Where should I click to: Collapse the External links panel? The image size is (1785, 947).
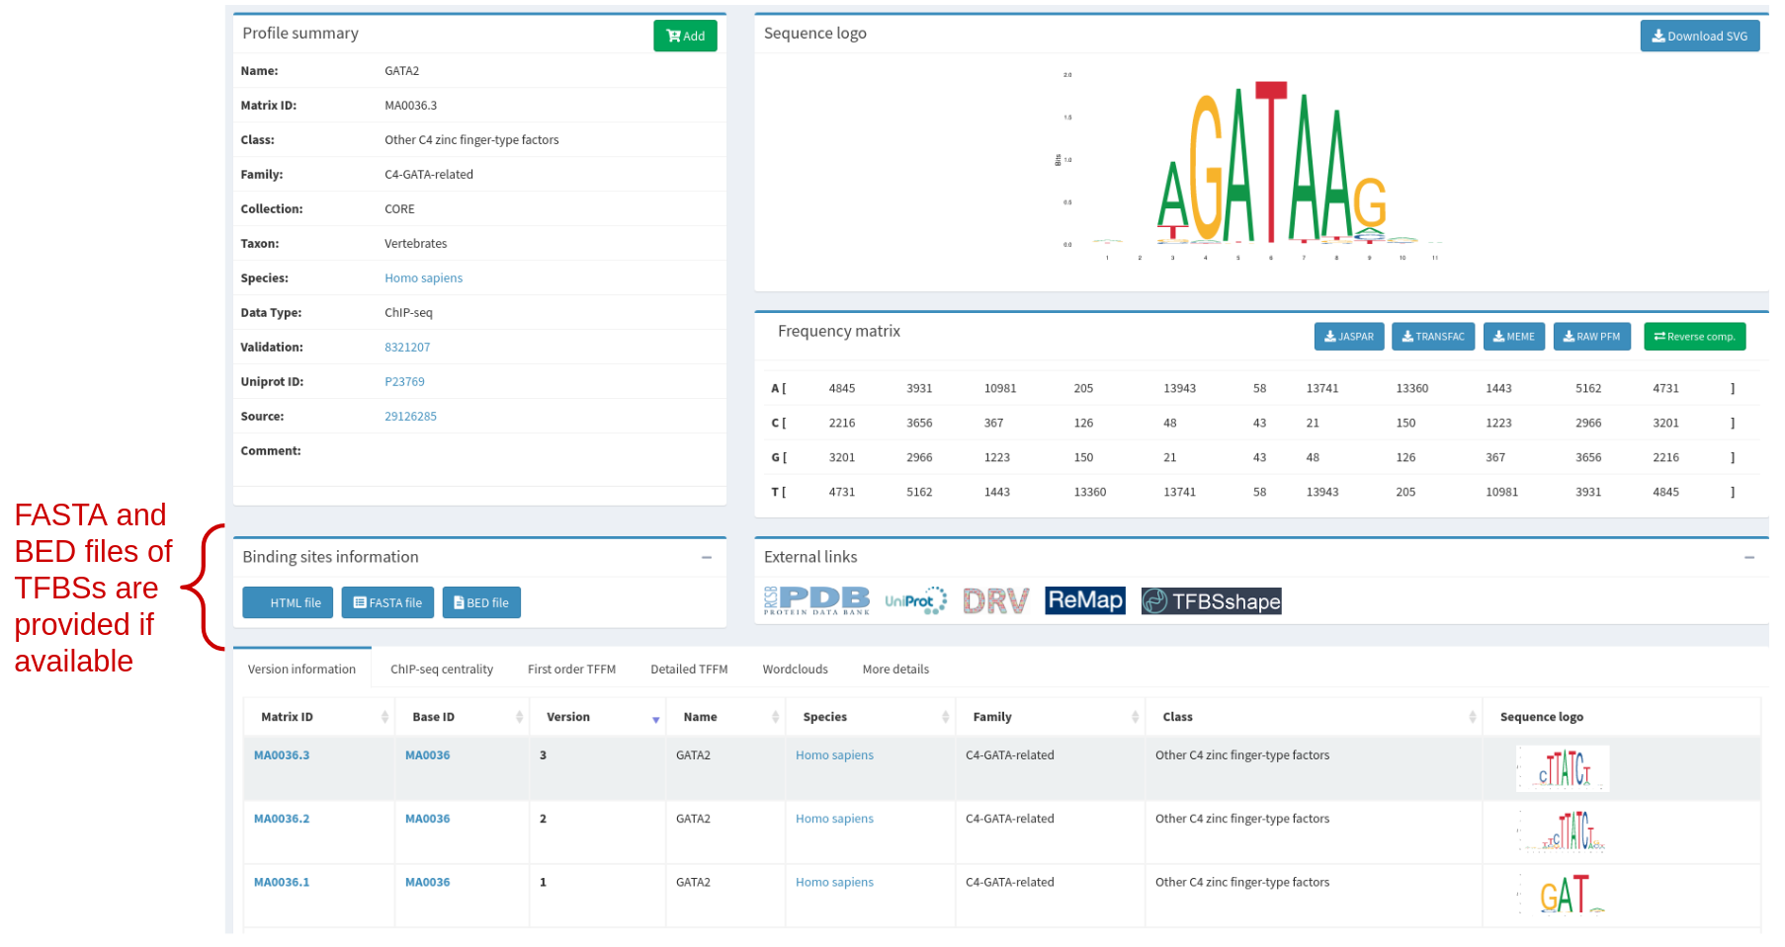(x=1748, y=558)
